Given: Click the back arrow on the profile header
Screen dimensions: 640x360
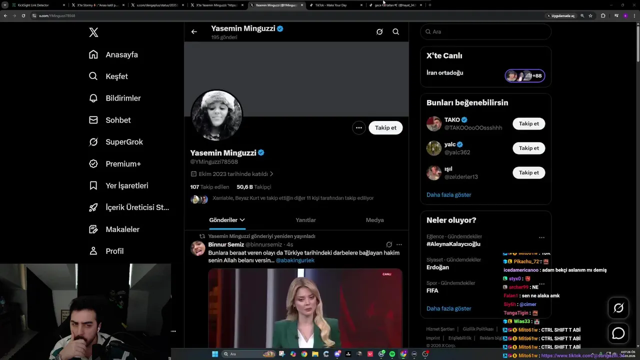Looking at the screenshot, I should pyautogui.click(x=194, y=31).
